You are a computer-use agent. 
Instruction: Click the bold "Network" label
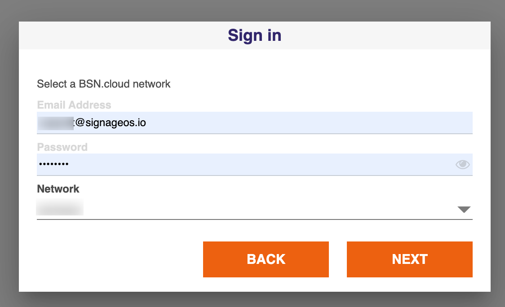58,189
